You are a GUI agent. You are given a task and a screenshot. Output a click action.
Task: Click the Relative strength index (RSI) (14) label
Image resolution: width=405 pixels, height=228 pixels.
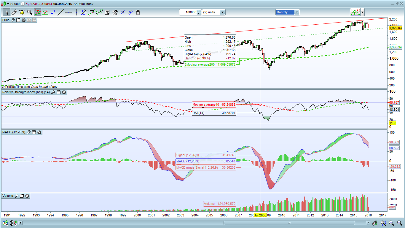pyautogui.click(x=26, y=92)
